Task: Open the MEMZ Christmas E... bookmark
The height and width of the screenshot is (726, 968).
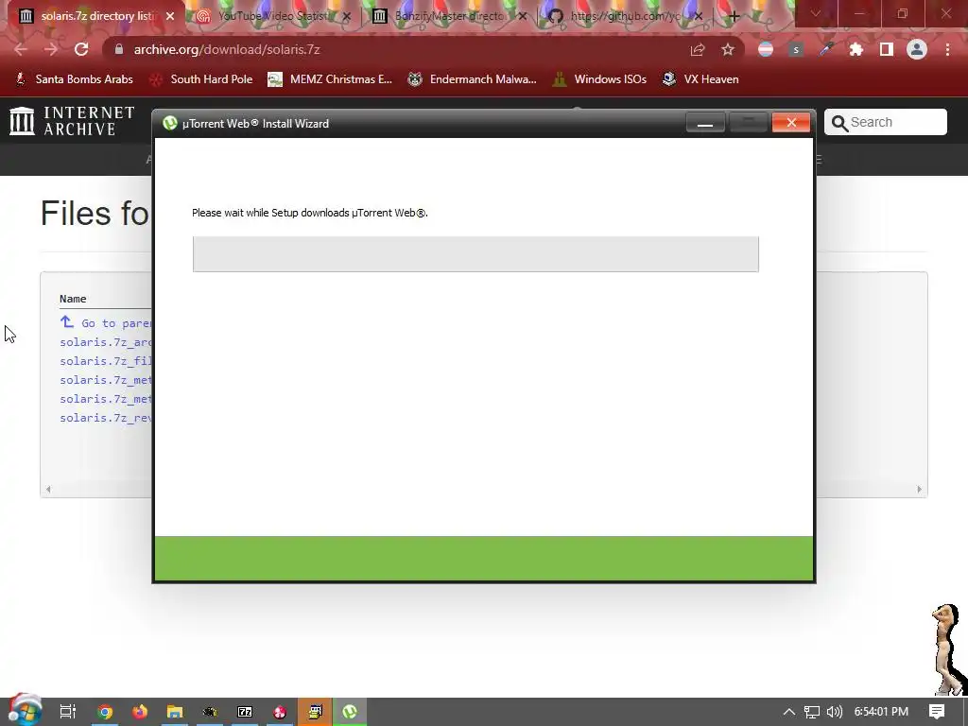Action: coord(330,79)
